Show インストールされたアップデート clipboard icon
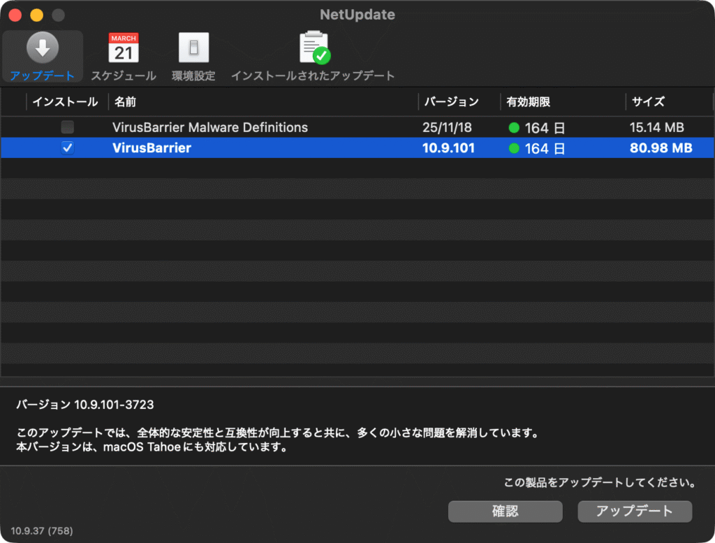 tap(314, 48)
